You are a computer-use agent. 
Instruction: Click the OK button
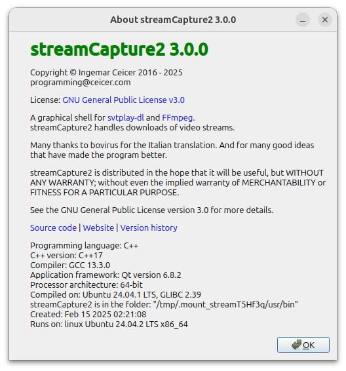(x=303, y=345)
